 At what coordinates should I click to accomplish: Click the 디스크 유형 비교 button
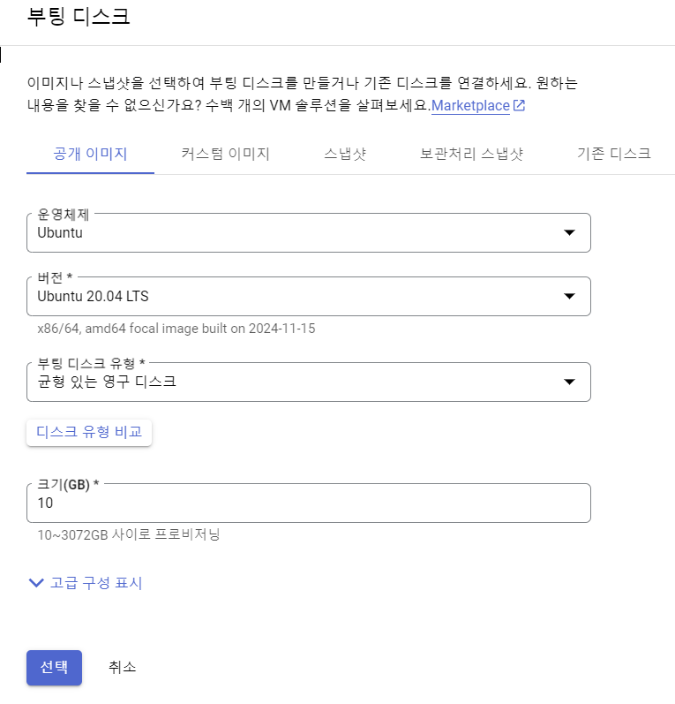[89, 433]
